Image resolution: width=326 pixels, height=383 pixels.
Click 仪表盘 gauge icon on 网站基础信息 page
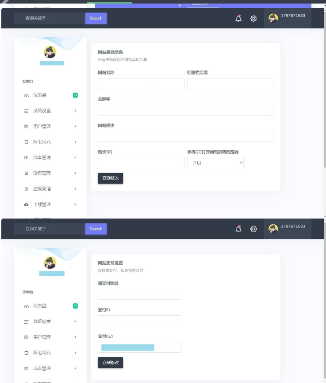pyautogui.click(x=26, y=95)
